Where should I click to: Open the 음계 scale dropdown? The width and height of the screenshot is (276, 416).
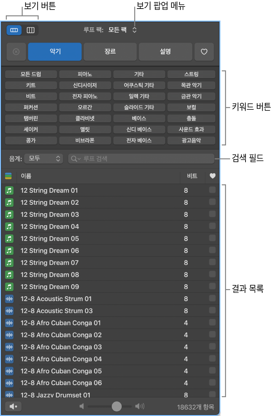44,158
